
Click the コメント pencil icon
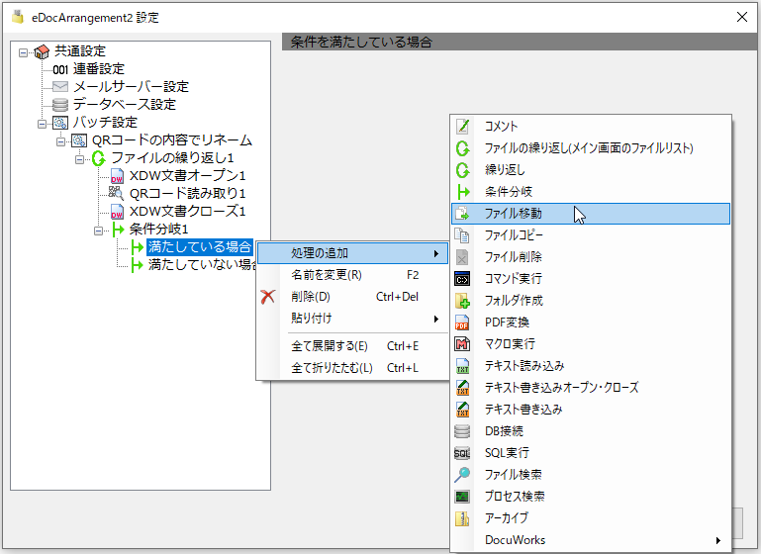coord(462,126)
